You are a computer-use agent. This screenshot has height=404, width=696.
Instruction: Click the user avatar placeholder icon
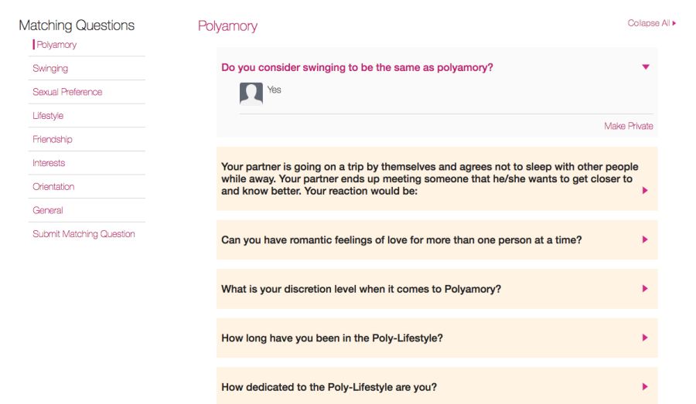point(251,93)
